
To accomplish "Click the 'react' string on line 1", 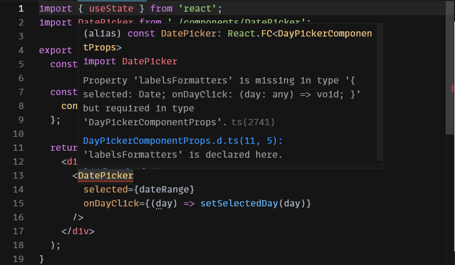I will [197, 9].
